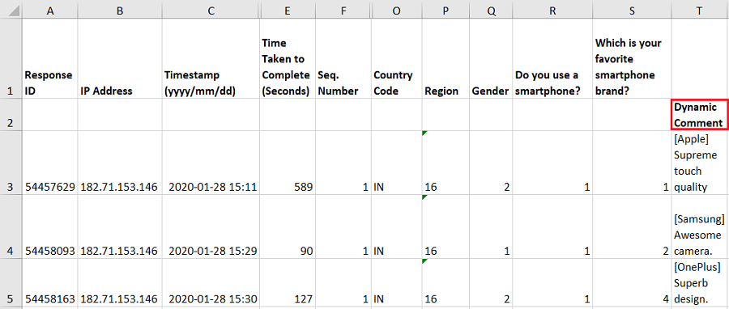Select row 4 header
The image size is (729, 309).
(x=11, y=226)
